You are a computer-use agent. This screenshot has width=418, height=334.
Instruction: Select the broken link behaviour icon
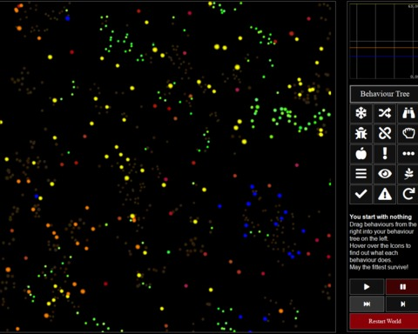point(385,133)
